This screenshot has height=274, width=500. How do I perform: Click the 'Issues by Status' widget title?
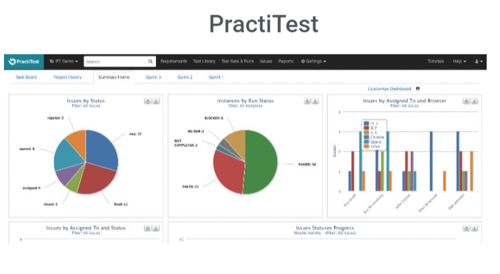86,100
